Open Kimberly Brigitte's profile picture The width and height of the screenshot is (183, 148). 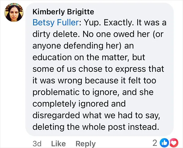pyautogui.click(x=14, y=13)
